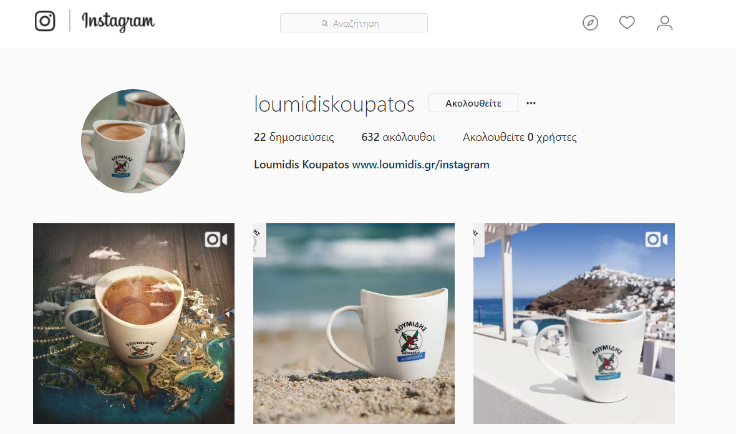This screenshot has width=736, height=434.
Task: Click video icon on island village post
Action: 656,239
